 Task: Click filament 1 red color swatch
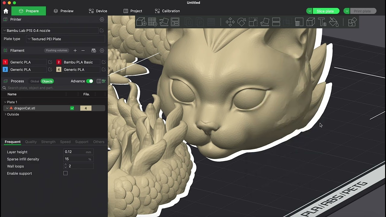5,62
